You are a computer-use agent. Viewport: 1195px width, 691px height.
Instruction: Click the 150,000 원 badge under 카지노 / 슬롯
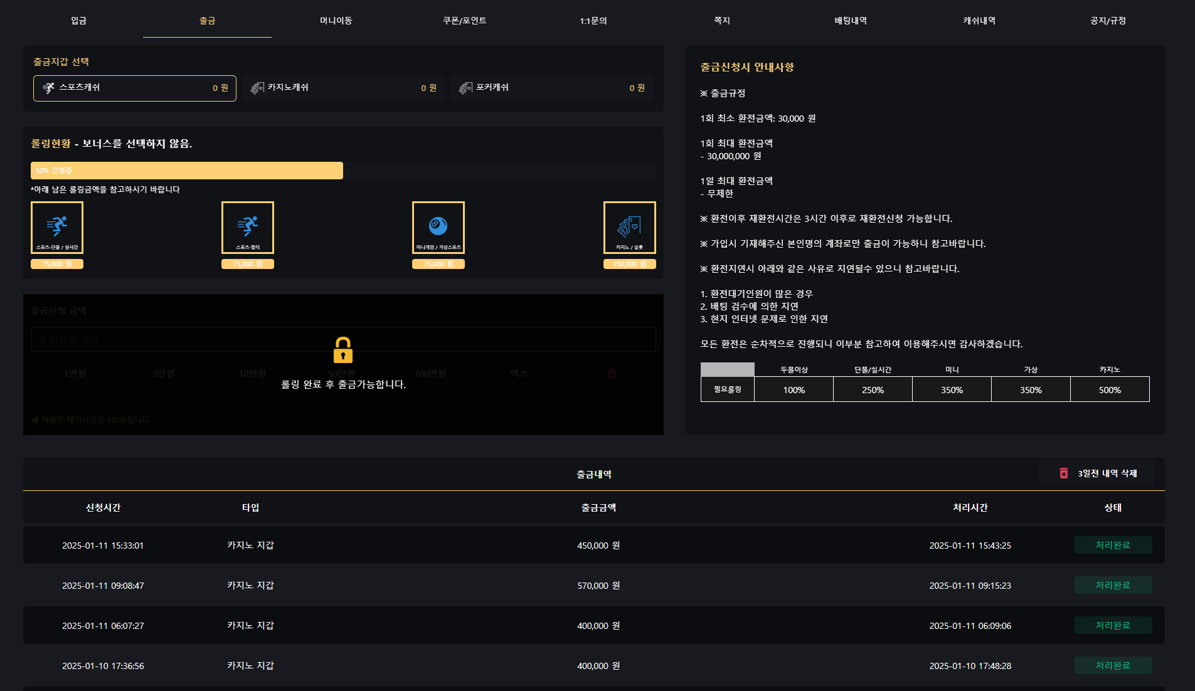tap(629, 264)
